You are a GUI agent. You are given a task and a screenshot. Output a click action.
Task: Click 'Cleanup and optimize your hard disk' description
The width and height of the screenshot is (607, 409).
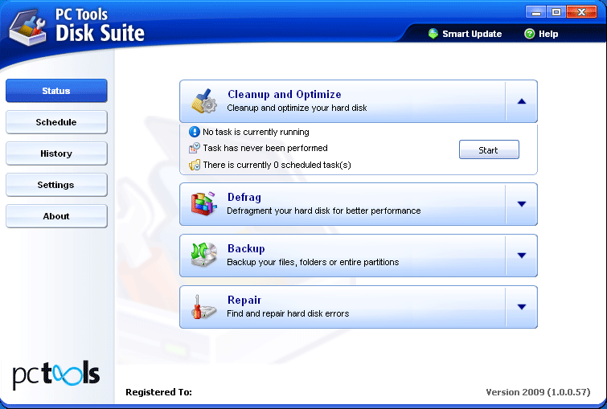(x=297, y=108)
